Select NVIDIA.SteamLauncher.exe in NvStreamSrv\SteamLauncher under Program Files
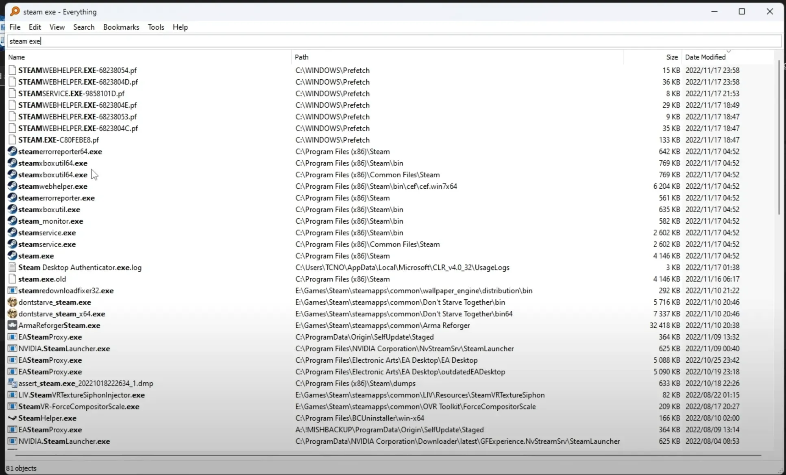Image resolution: width=786 pixels, height=475 pixels. [64, 349]
